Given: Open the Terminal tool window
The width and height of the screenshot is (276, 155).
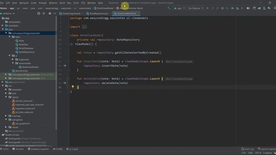Looking at the screenshot, I should [x=18, y=149].
